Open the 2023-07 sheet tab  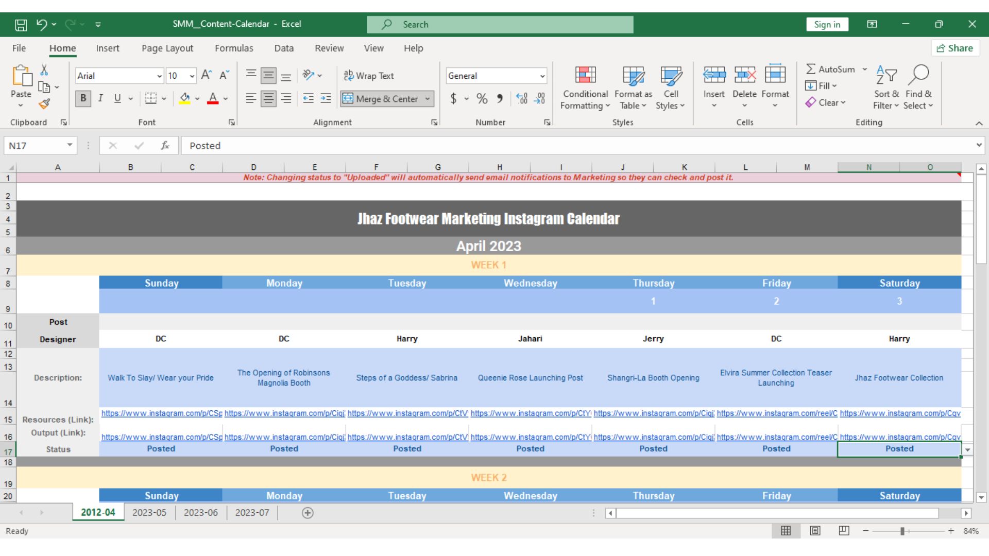click(252, 513)
